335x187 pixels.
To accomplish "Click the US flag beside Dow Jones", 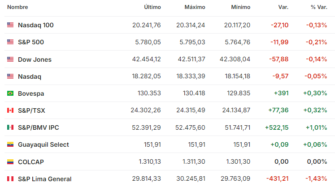I will coord(10,59).
